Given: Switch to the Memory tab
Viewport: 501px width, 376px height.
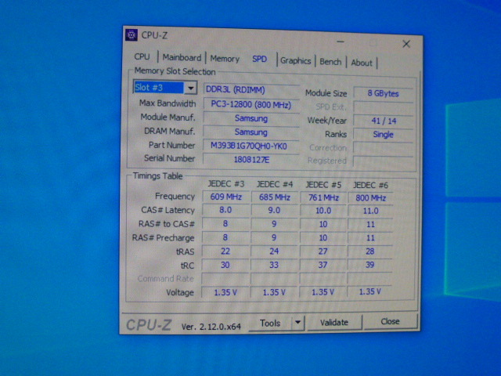Looking at the screenshot, I should coord(225,59).
